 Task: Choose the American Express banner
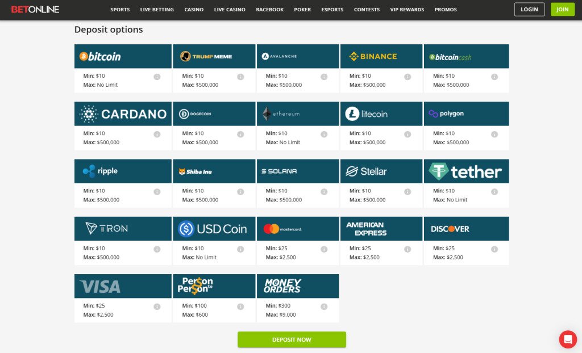coord(381,229)
